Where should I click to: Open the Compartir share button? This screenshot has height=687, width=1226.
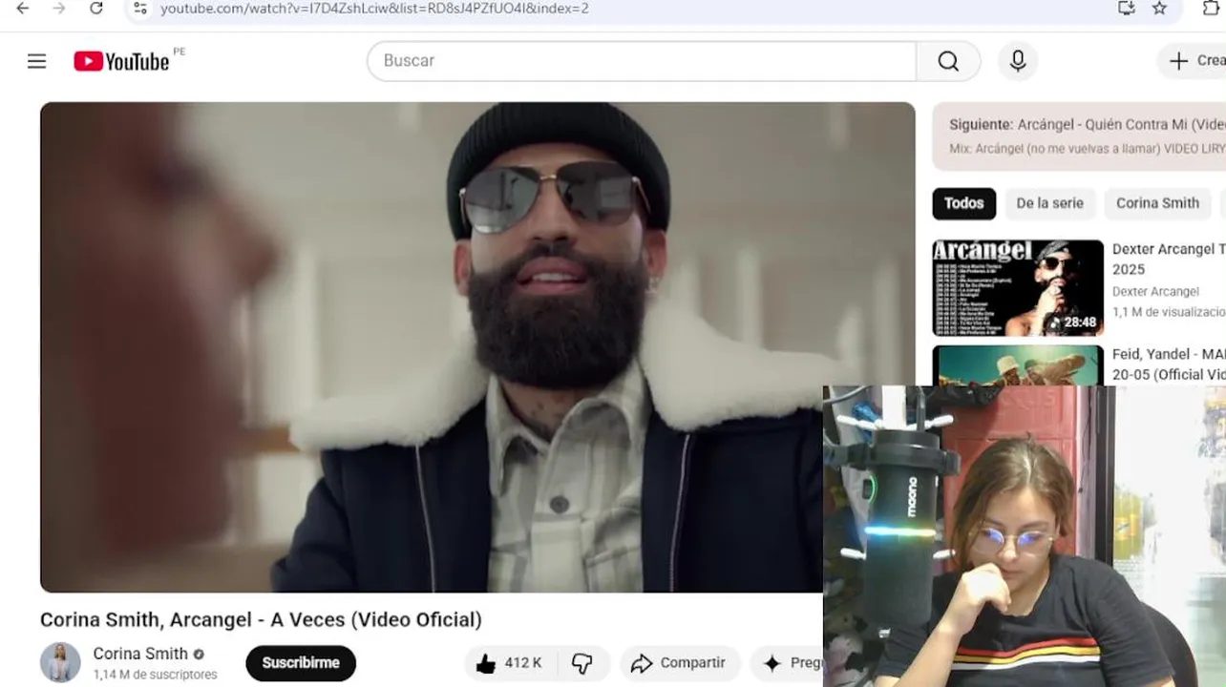pyautogui.click(x=679, y=663)
